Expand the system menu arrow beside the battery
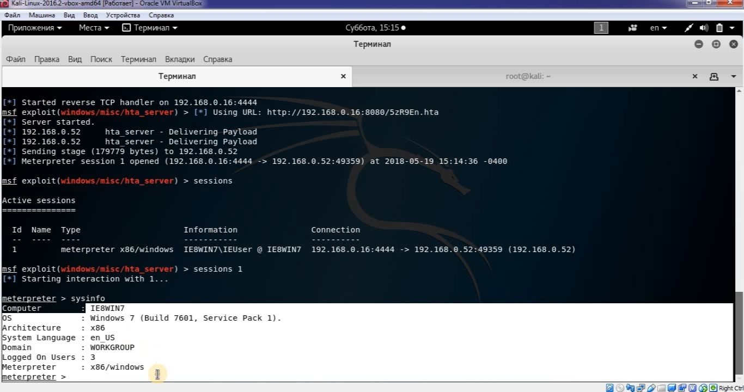 pos(731,28)
